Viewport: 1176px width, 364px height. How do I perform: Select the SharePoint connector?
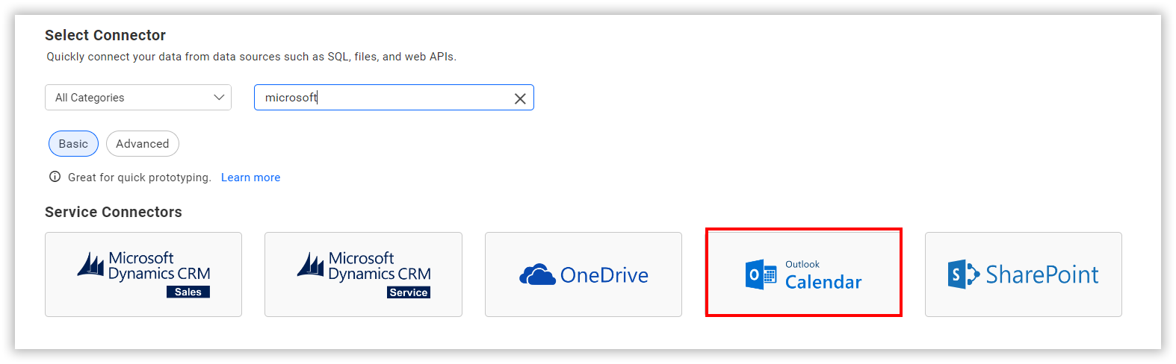point(1024,274)
